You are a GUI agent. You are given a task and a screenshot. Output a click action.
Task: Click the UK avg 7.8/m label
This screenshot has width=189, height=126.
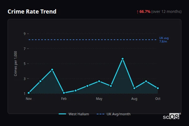pyautogui.click(x=164, y=40)
